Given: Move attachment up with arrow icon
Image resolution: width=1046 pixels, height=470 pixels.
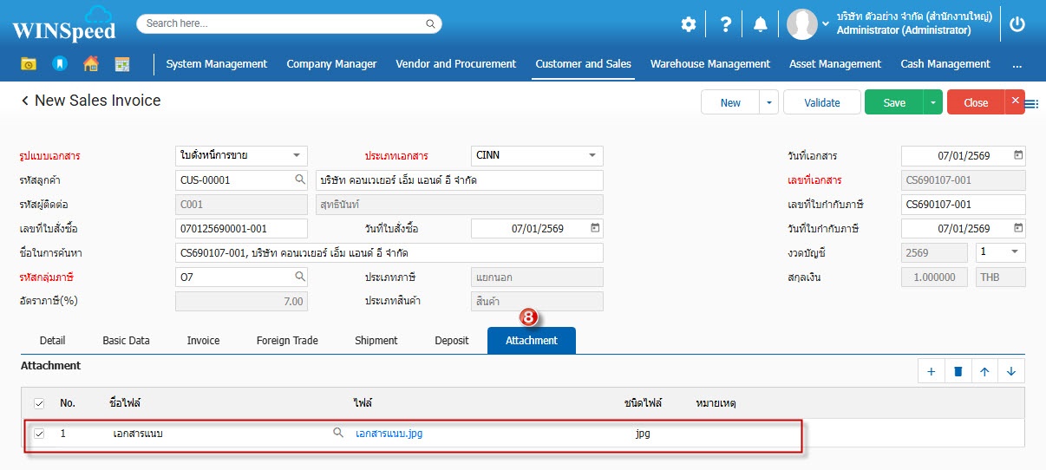Looking at the screenshot, I should point(984,371).
